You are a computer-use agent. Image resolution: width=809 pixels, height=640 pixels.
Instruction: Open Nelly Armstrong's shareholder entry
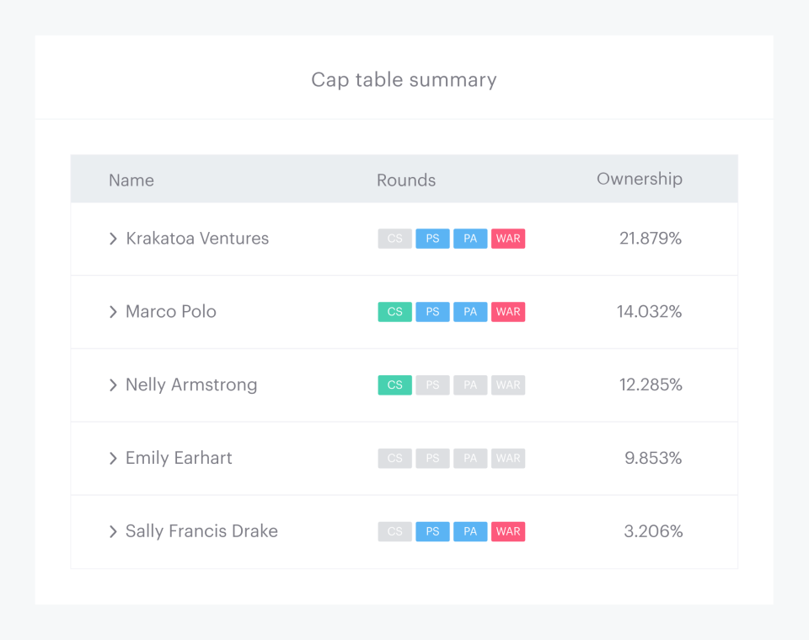pos(191,385)
